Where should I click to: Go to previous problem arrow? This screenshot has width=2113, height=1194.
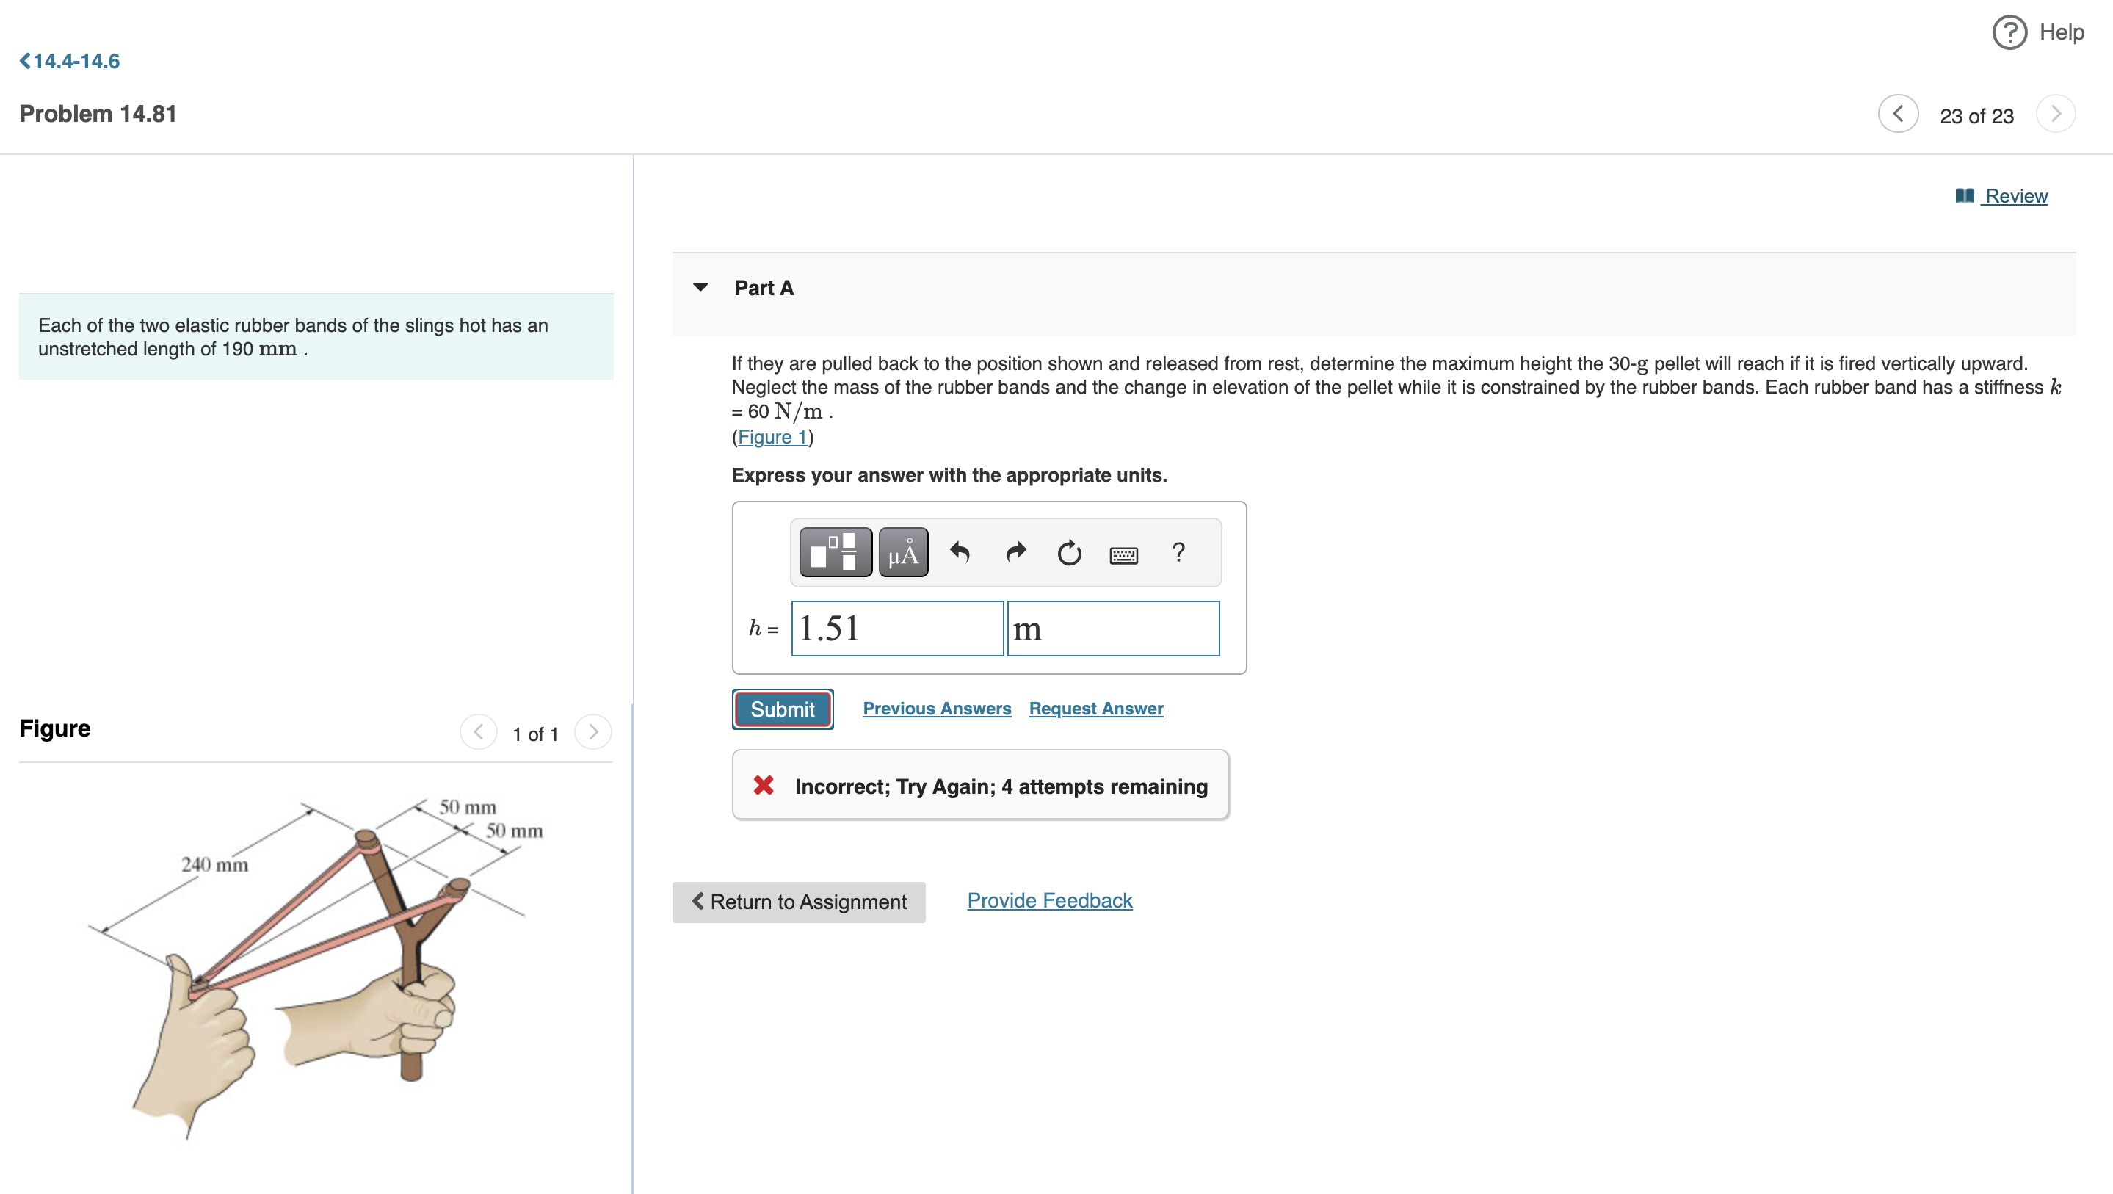pyautogui.click(x=1897, y=114)
